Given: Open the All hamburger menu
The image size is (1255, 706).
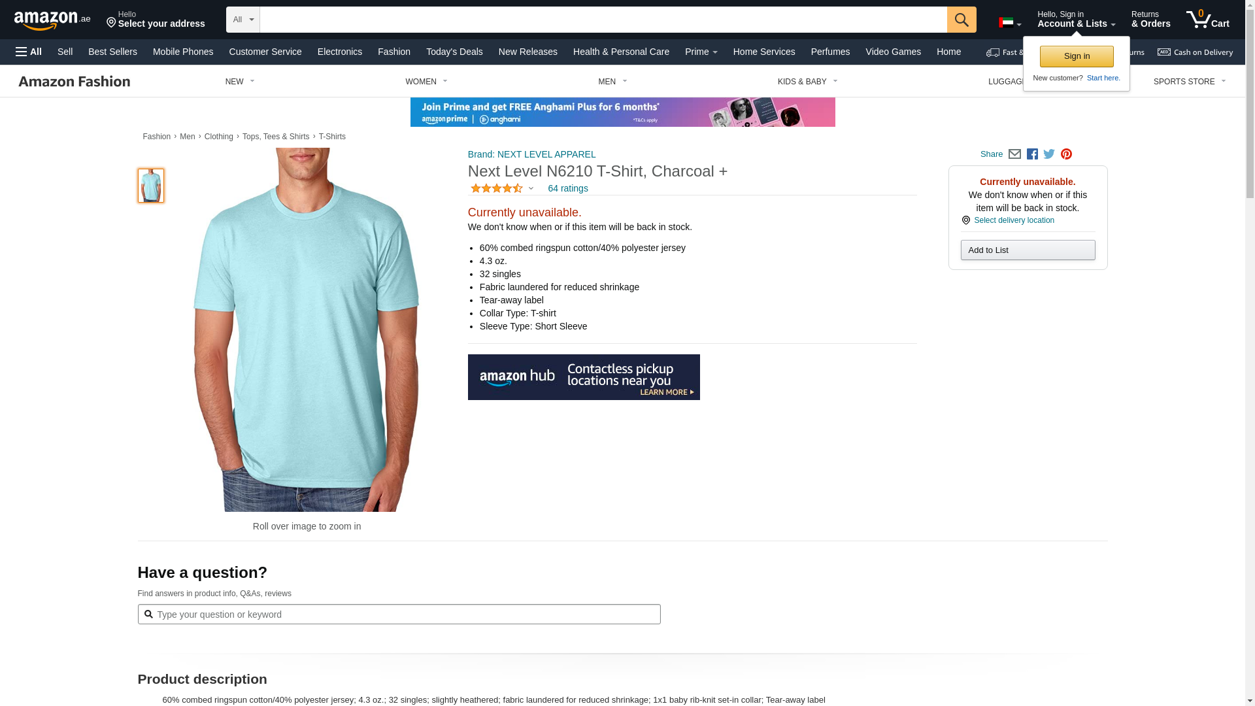Looking at the screenshot, I should click(29, 52).
